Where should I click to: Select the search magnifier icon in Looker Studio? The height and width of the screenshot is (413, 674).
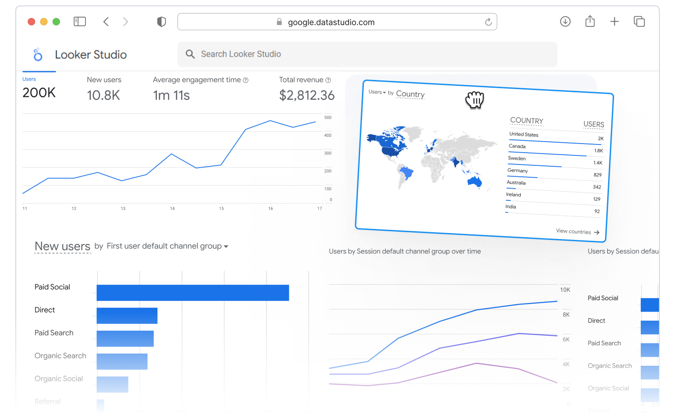click(x=191, y=54)
